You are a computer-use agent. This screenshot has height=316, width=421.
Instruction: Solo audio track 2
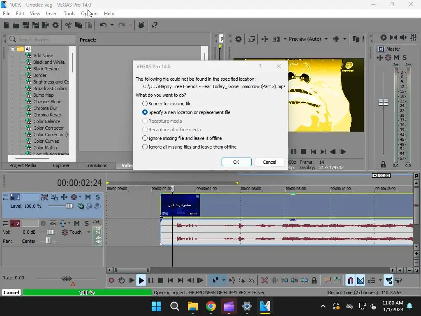(87, 223)
